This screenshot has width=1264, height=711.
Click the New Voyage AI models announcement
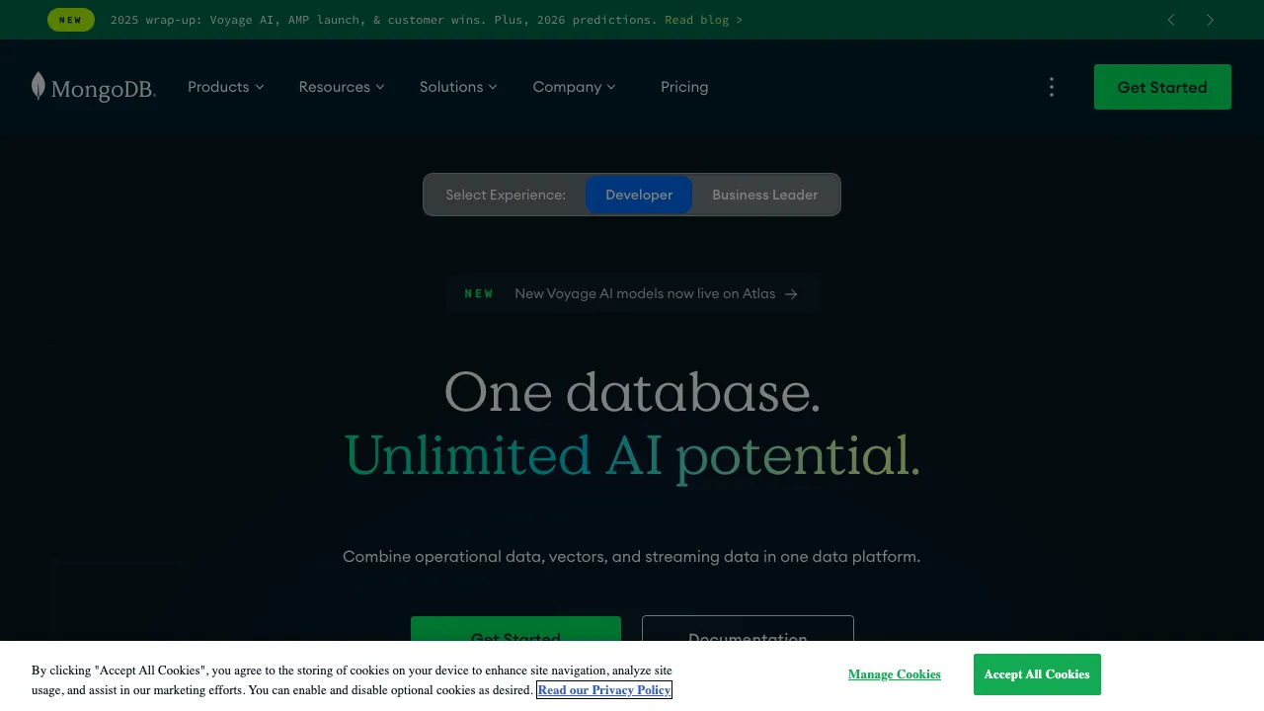coord(645,293)
